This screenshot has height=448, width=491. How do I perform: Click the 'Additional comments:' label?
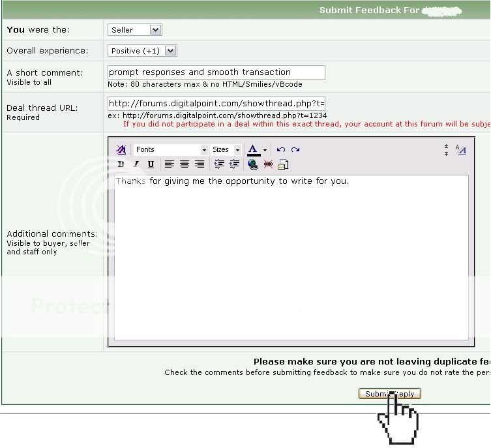point(52,234)
